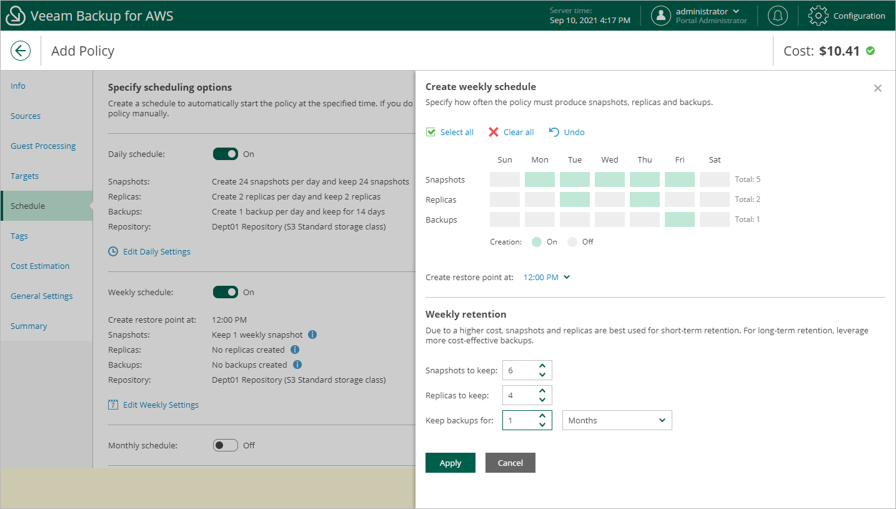Click the Select all link
The width and height of the screenshot is (896, 509).
(457, 132)
